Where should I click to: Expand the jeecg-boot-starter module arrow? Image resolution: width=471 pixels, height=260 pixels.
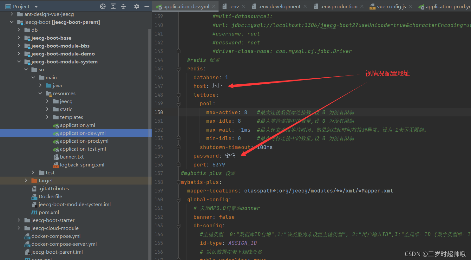(19, 220)
